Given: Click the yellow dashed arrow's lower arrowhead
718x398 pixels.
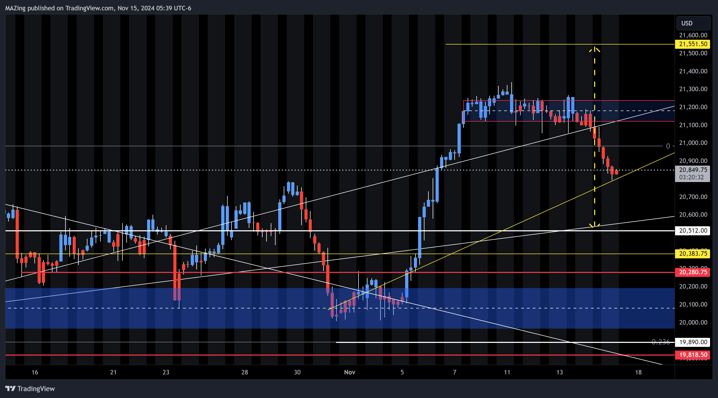Looking at the screenshot, I should [595, 225].
